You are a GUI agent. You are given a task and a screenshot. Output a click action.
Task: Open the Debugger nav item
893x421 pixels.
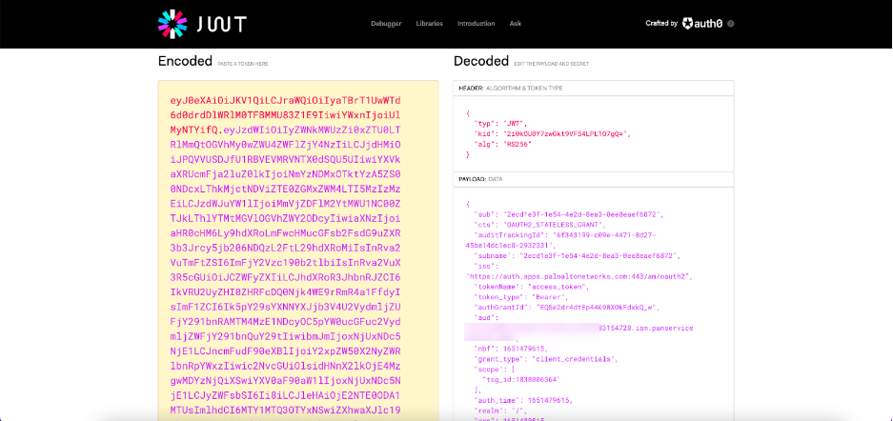pyautogui.click(x=386, y=23)
